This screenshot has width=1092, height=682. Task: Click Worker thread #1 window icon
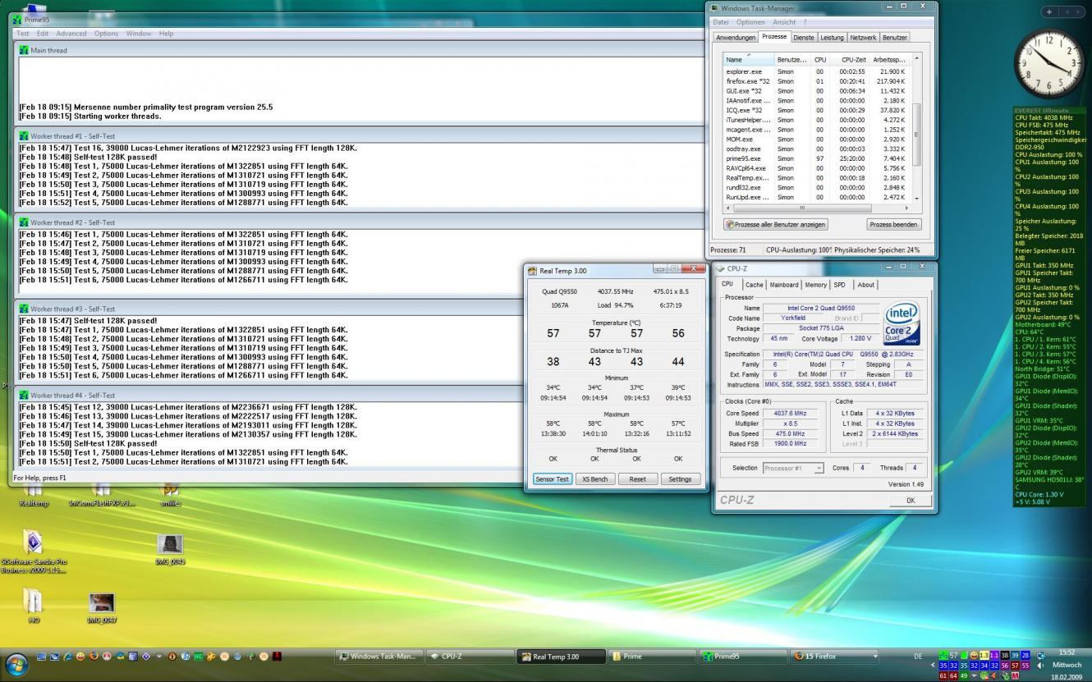[25, 135]
